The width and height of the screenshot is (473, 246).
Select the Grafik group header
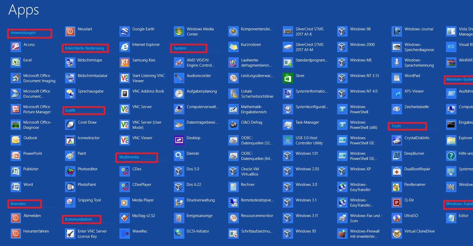tap(70, 110)
